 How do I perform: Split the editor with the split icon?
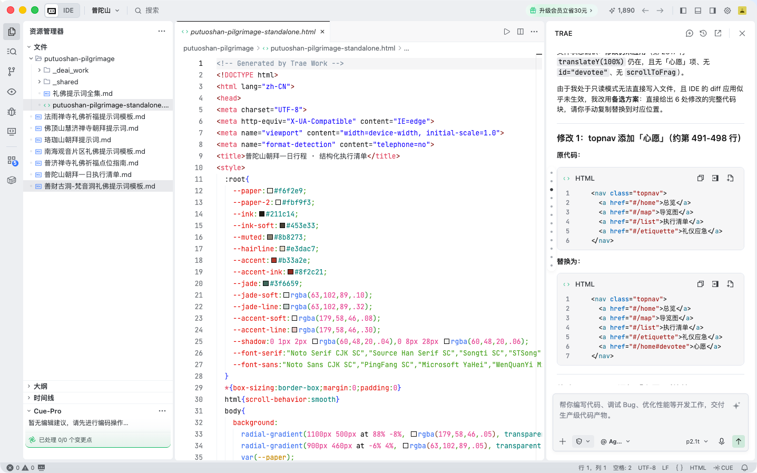(520, 32)
